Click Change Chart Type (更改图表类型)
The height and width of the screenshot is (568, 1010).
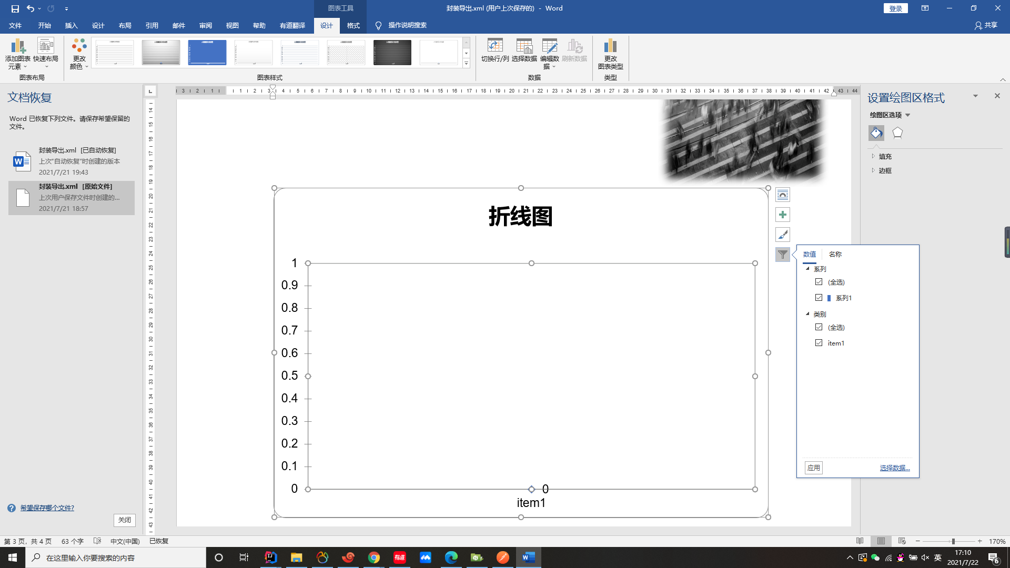(x=610, y=54)
